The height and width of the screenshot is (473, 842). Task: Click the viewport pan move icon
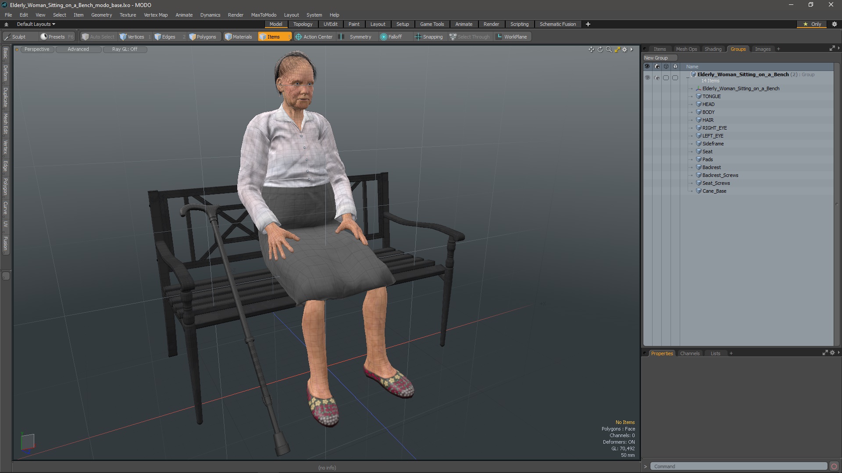pos(591,49)
